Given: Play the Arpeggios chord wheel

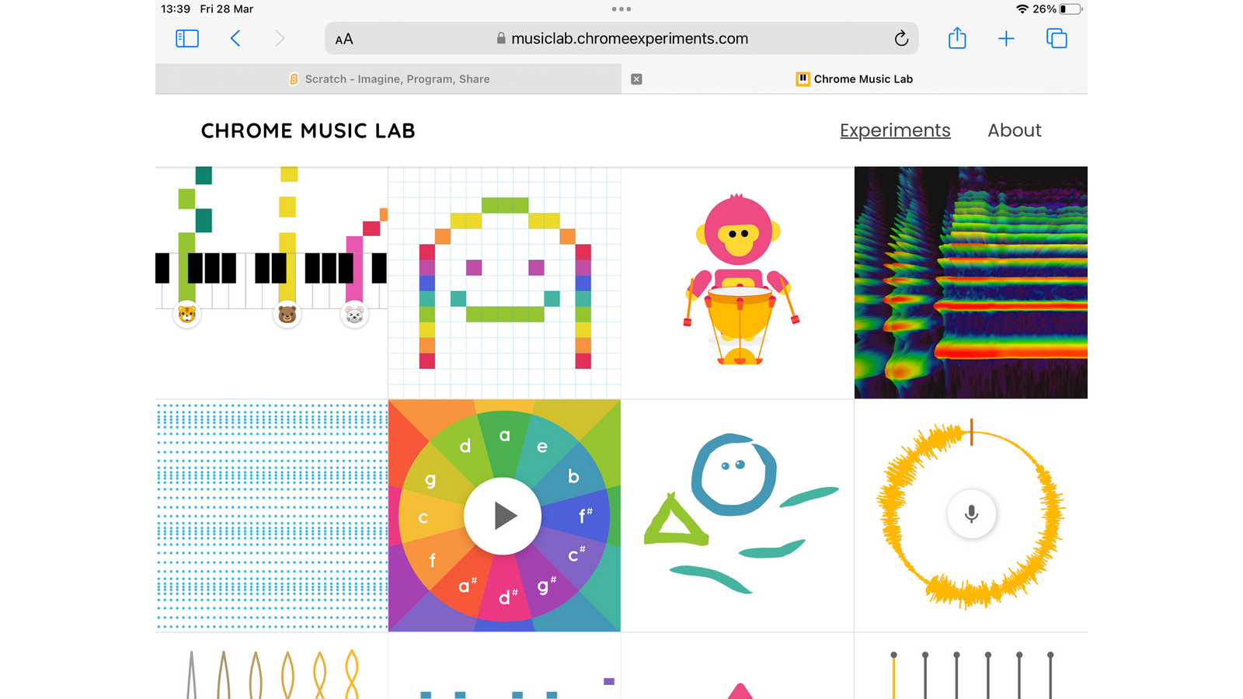Looking at the screenshot, I should click(x=503, y=516).
